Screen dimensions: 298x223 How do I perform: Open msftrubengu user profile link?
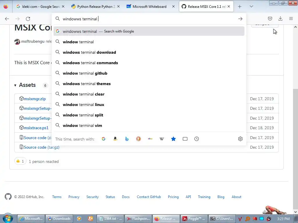[33, 41]
